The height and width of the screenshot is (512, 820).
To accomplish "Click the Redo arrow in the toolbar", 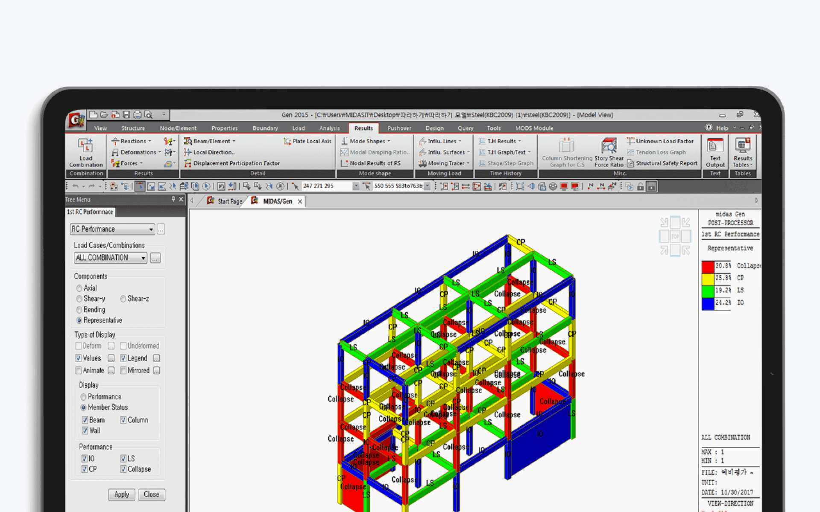I will tap(91, 186).
